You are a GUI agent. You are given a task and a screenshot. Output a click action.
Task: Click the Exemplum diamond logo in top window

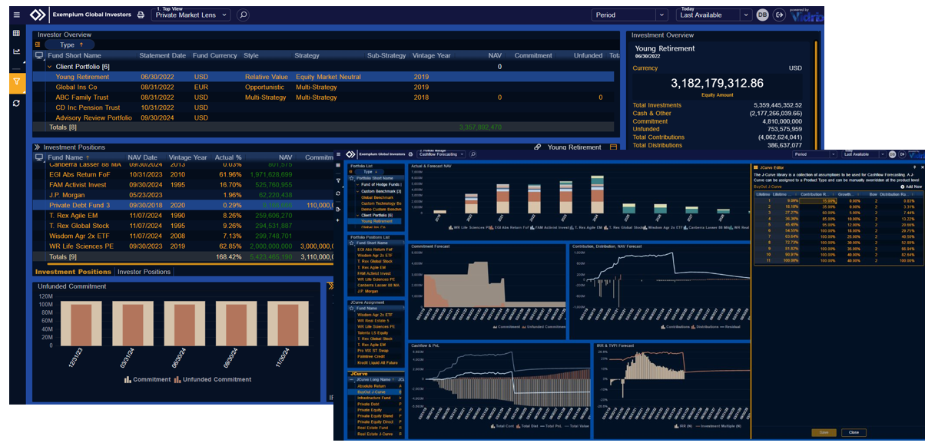38,15
